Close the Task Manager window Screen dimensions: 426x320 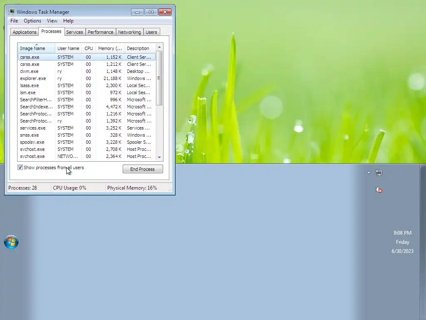pyautogui.click(x=165, y=12)
